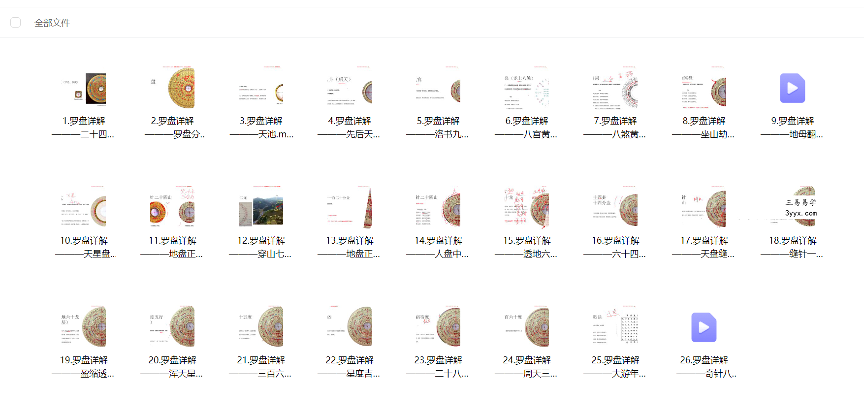Screen dimensions: 864x415
Task: Open thumbnail of 3.罗盘详解 file
Action: (x=261, y=88)
